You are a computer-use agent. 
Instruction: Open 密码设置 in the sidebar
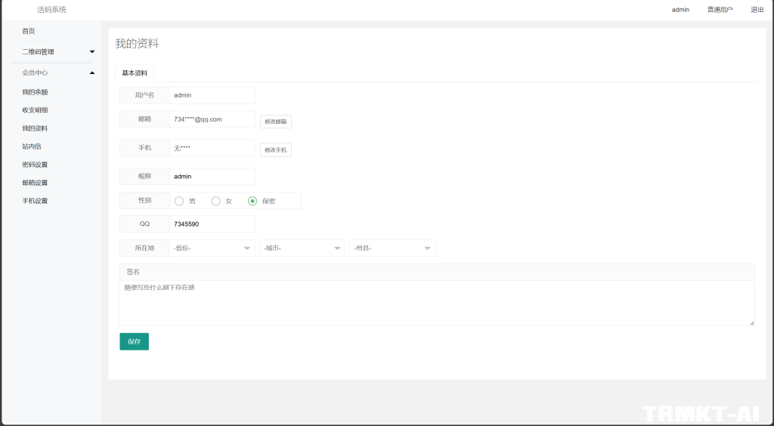pyautogui.click(x=35, y=165)
